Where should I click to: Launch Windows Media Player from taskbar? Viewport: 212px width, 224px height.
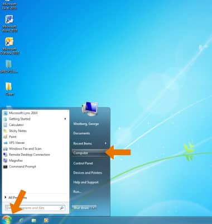pos(46,221)
